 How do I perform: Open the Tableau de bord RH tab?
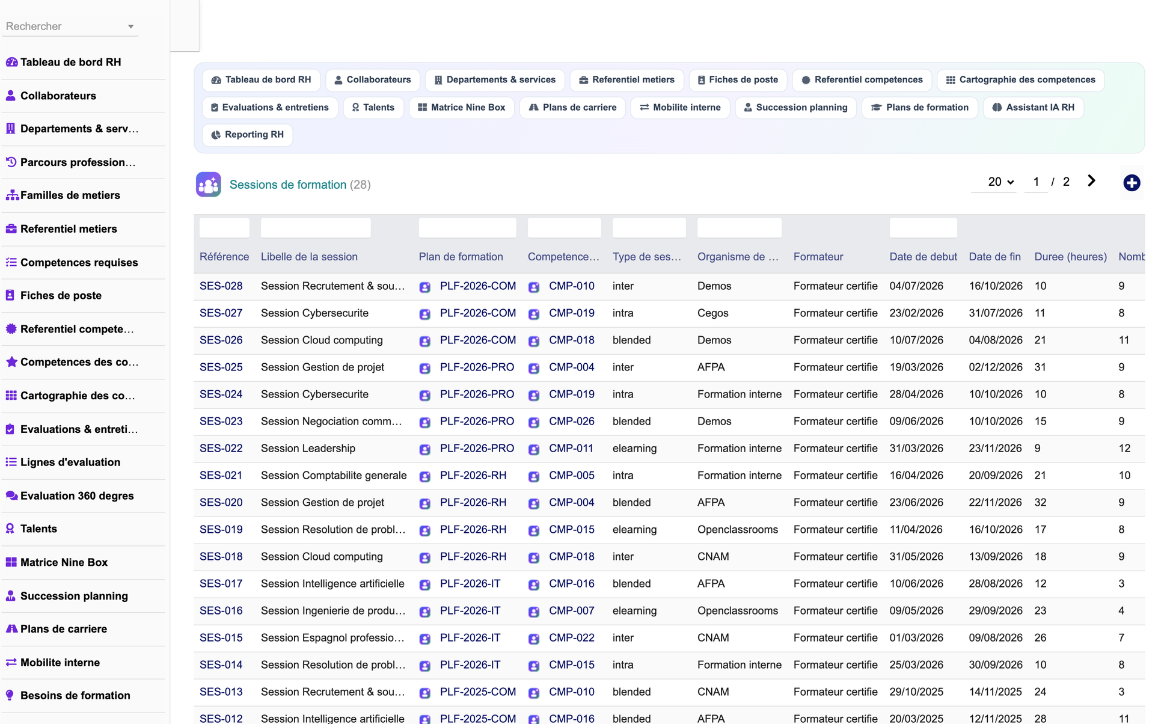(x=262, y=80)
